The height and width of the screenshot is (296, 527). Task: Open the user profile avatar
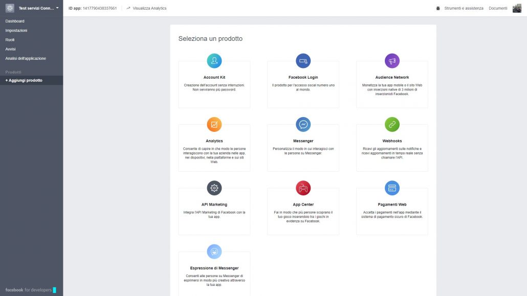[x=517, y=8]
